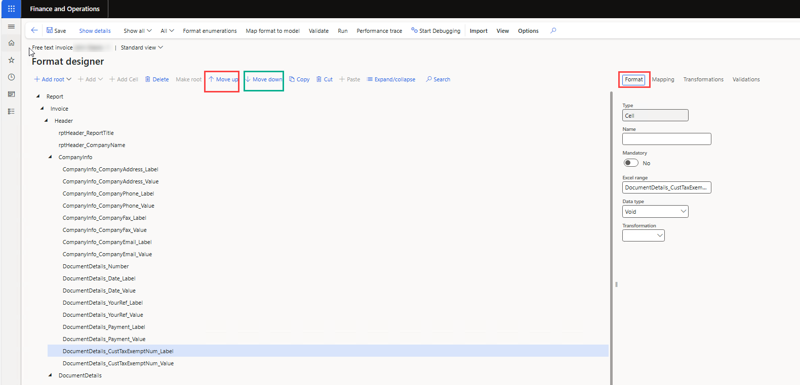Collapse the Header tree node
Image resolution: width=800 pixels, height=385 pixels.
click(x=46, y=121)
